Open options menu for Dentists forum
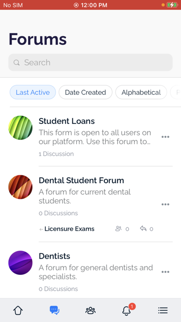The width and height of the screenshot is (181, 322). pos(165,272)
